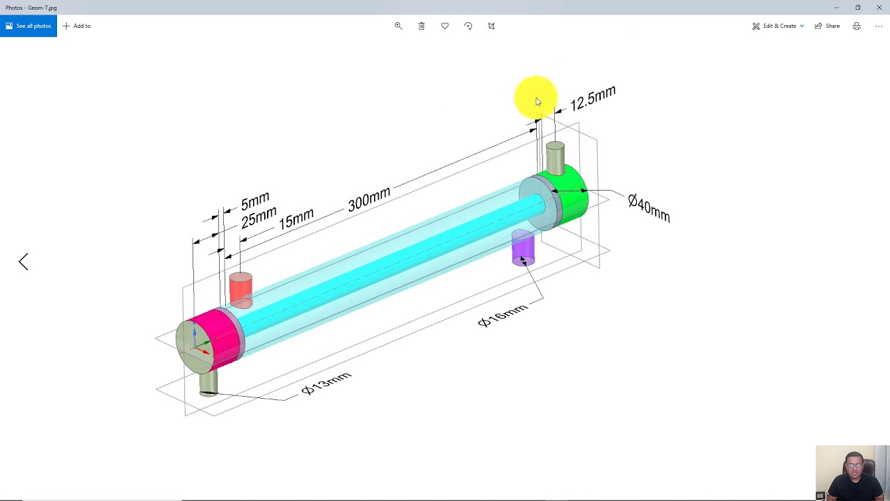Viewport: 890px width, 501px height.
Task: Rotate the image with rotate icon
Action: [468, 26]
